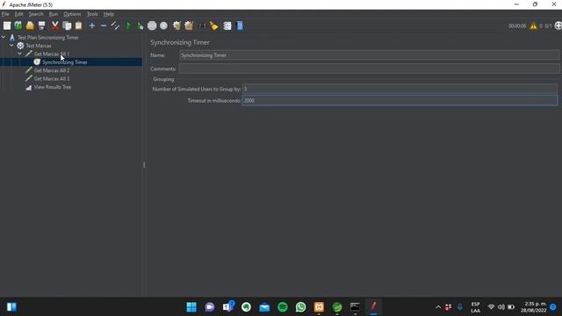The width and height of the screenshot is (562, 316).
Task: Select the View Results Tree listener
Action: point(53,87)
